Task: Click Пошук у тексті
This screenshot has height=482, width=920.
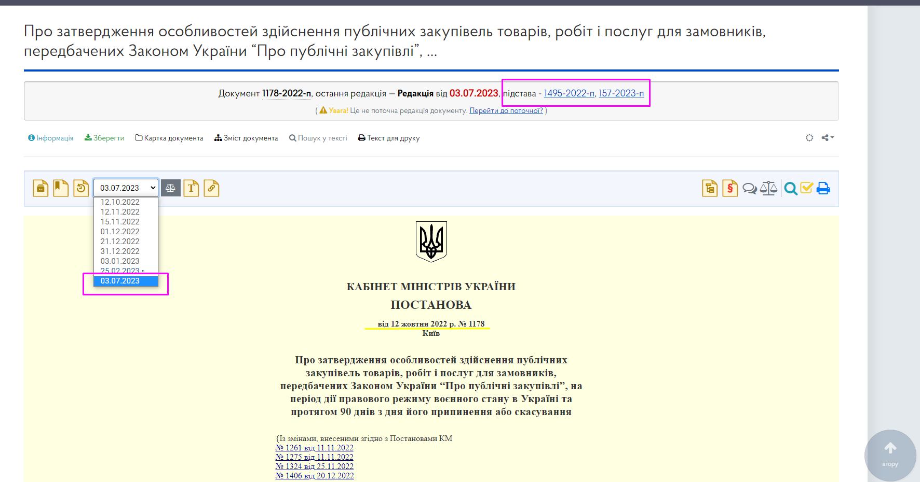Action: [318, 138]
